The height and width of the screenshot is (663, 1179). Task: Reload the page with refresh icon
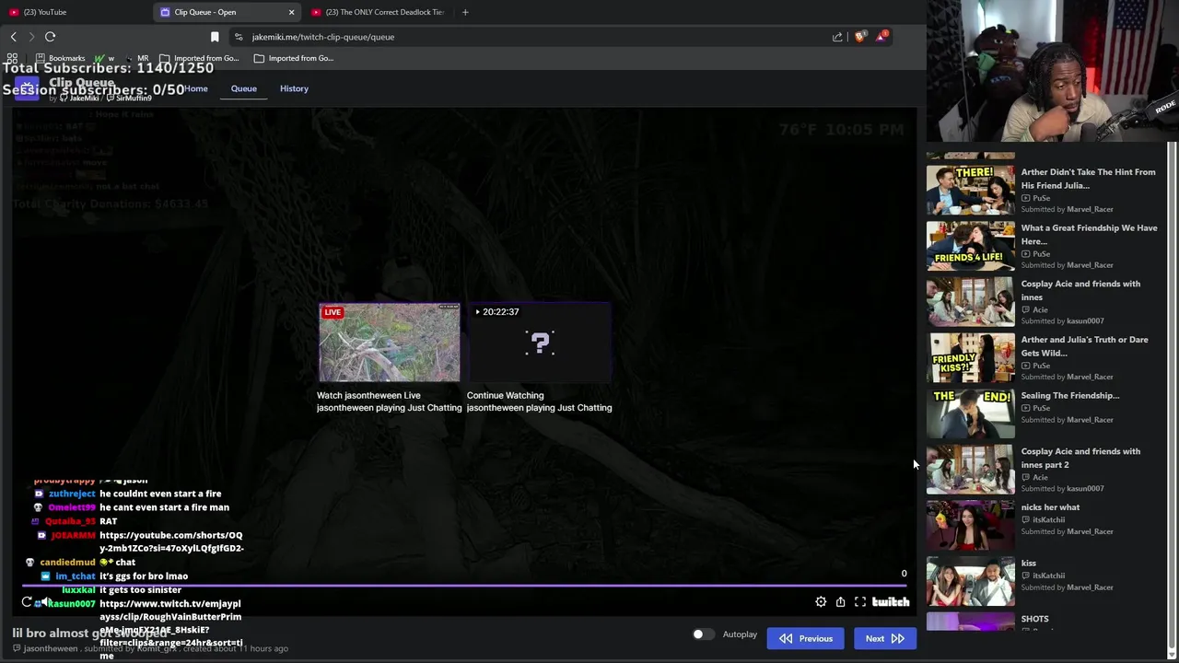51,37
